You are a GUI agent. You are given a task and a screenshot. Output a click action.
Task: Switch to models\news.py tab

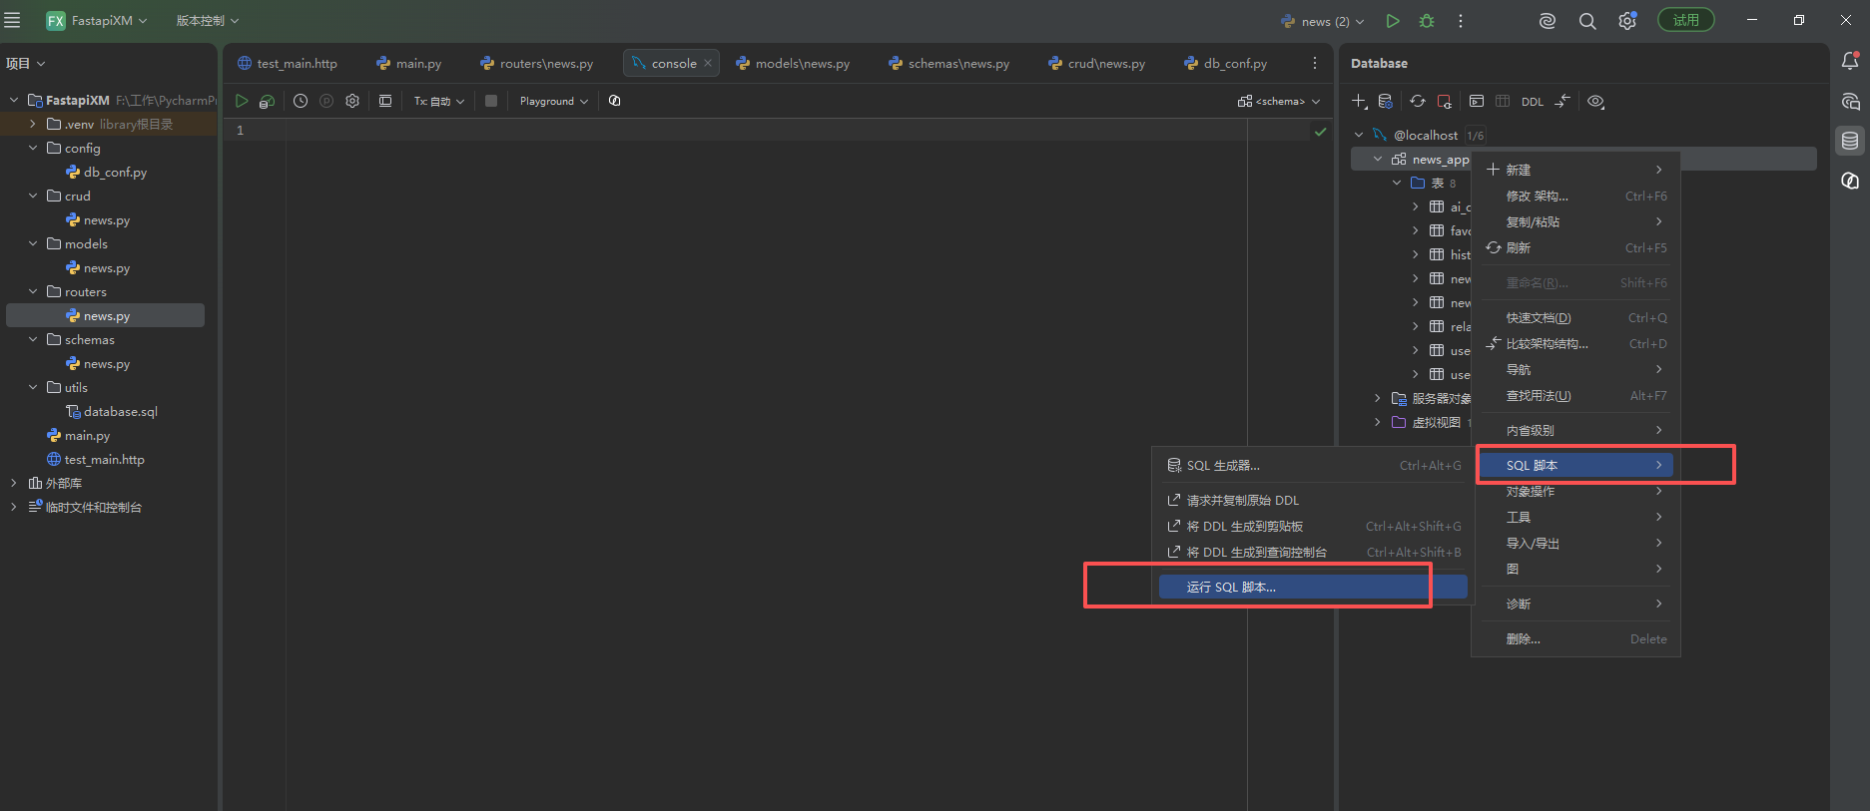tap(793, 63)
